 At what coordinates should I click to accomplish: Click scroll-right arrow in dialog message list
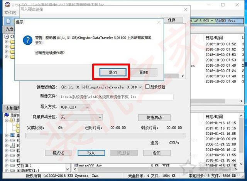[x=183, y=76]
